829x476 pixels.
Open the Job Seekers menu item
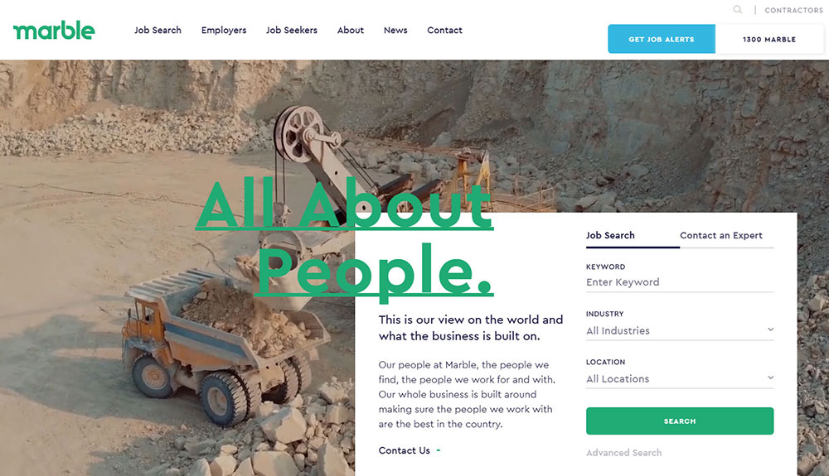tap(292, 30)
